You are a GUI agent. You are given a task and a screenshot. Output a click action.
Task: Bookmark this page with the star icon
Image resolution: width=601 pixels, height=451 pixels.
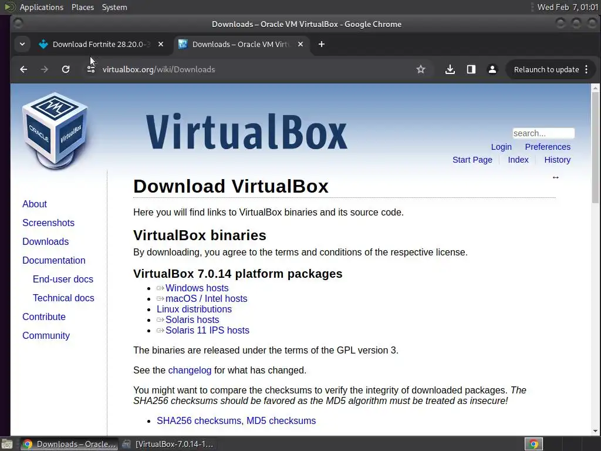pyautogui.click(x=420, y=69)
